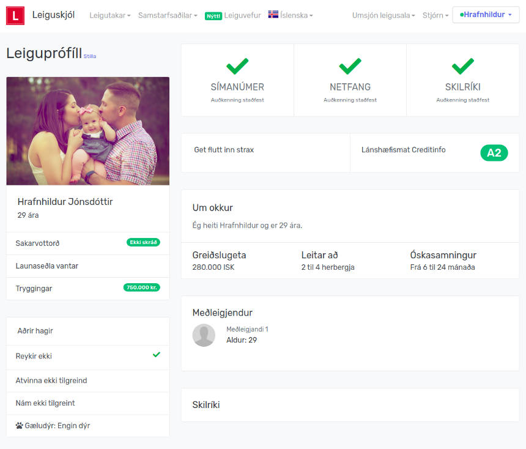Click the Gæludýr: Engin dýr text
This screenshot has height=449, width=526.
pyautogui.click(x=57, y=426)
